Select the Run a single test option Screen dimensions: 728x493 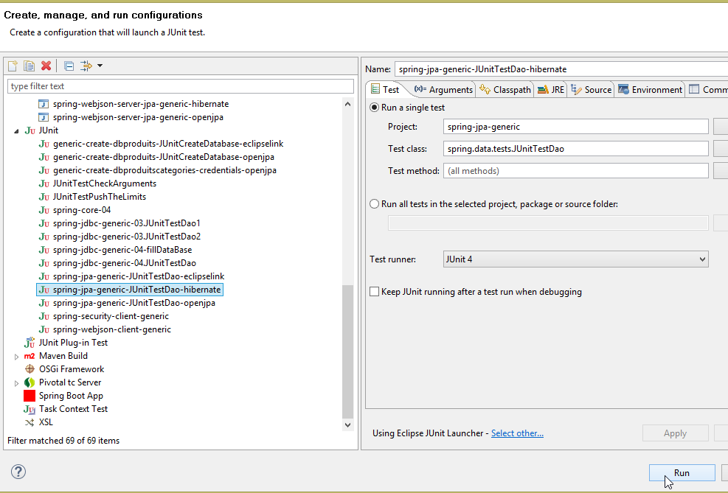point(375,108)
